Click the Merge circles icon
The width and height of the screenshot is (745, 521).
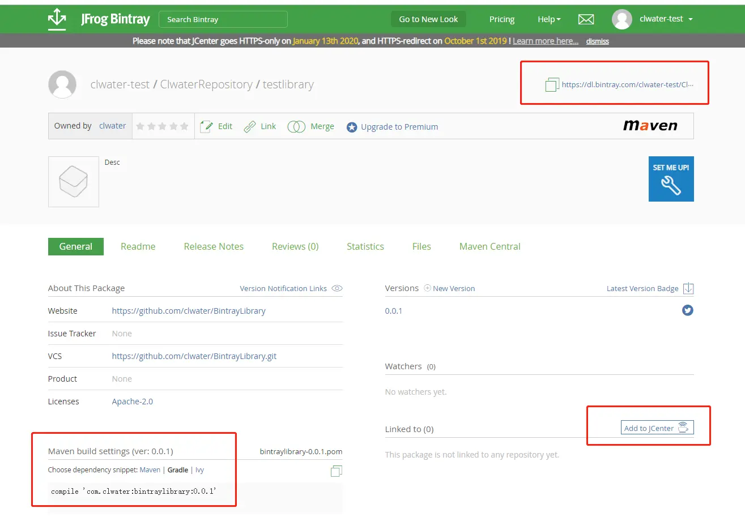tap(296, 127)
